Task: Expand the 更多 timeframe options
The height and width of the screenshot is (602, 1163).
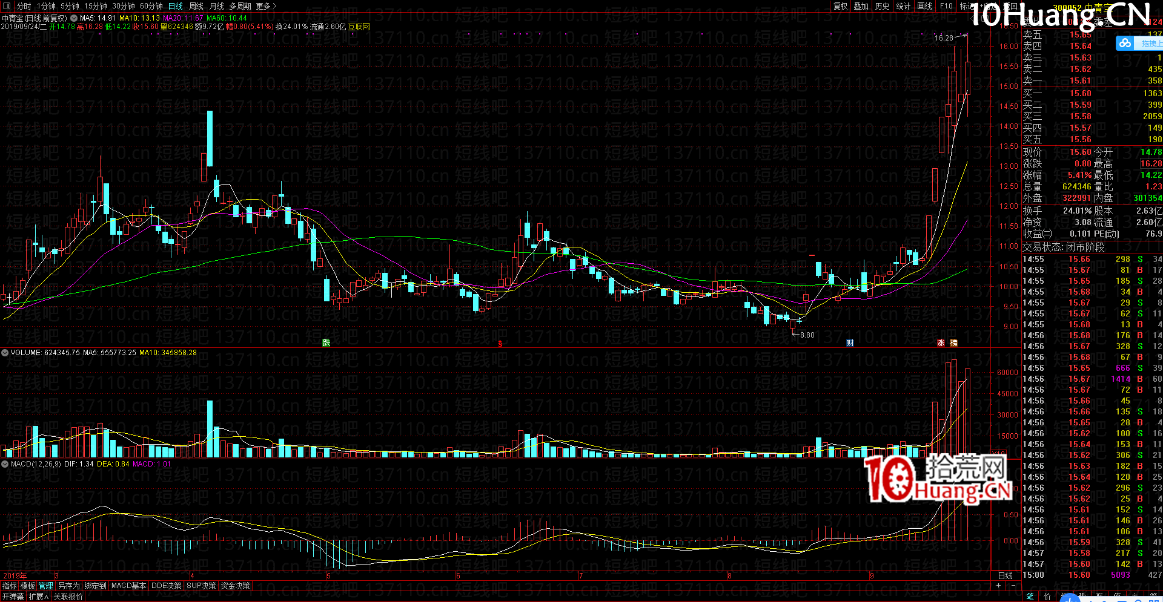Action: click(x=266, y=6)
